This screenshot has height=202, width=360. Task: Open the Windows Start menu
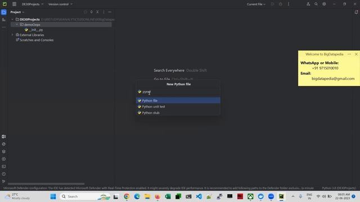(x=53, y=196)
